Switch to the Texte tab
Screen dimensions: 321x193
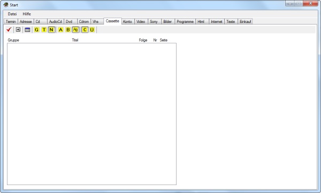(231, 21)
